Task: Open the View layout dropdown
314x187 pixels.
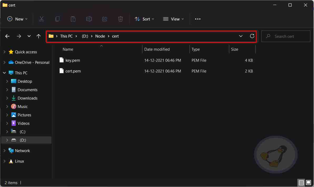Action: tap(173, 19)
